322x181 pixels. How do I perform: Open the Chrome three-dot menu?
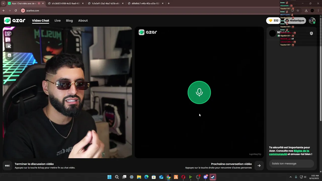click(x=318, y=11)
